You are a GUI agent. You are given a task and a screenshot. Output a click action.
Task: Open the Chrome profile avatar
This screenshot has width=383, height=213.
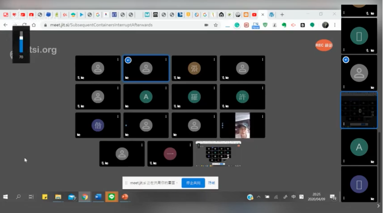pos(325,25)
